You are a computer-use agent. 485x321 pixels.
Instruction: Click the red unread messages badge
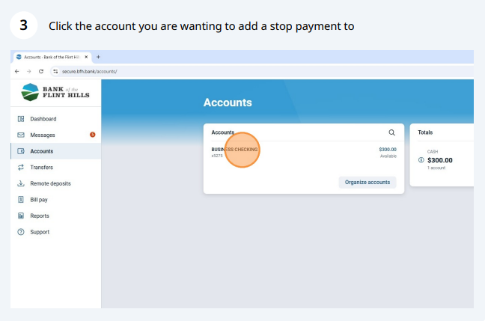[x=93, y=135]
